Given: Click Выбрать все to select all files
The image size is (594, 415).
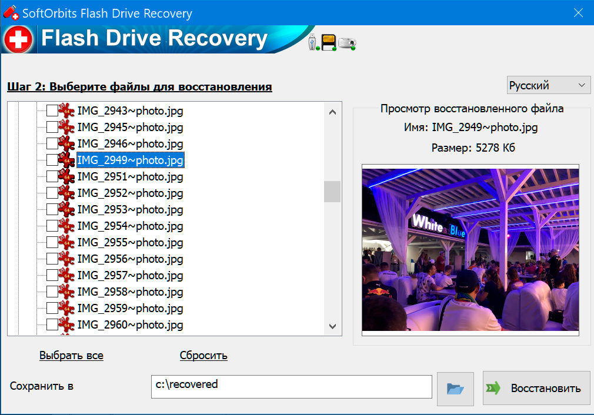Looking at the screenshot, I should pos(71,355).
